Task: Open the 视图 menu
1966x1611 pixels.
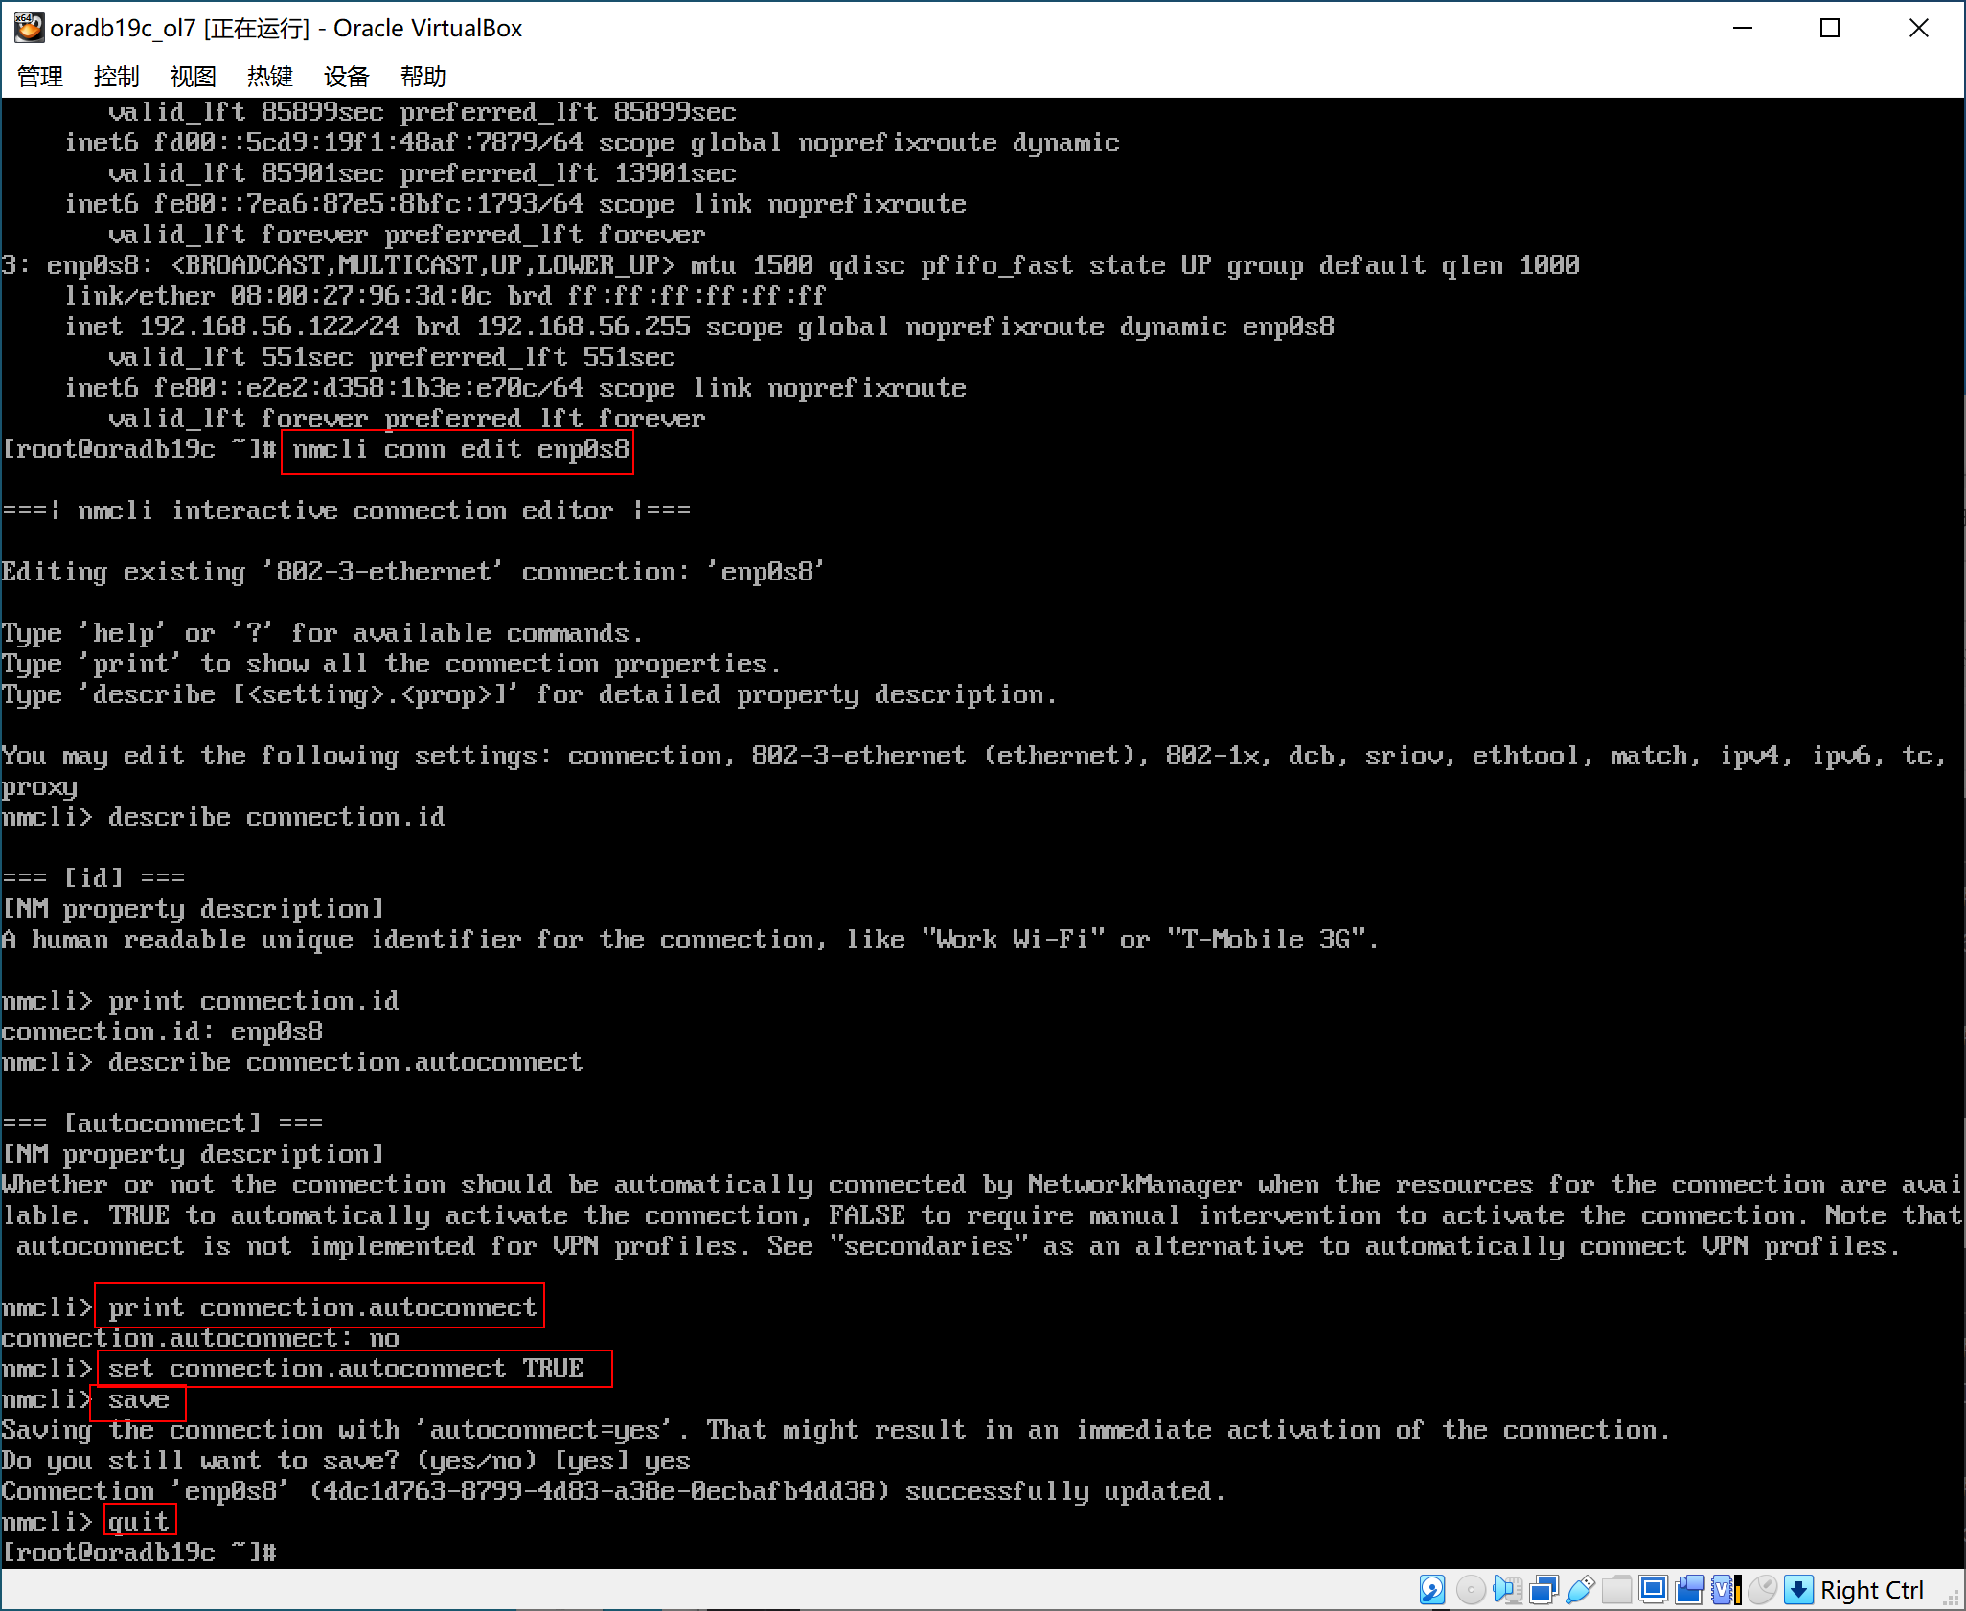Action: click(194, 77)
